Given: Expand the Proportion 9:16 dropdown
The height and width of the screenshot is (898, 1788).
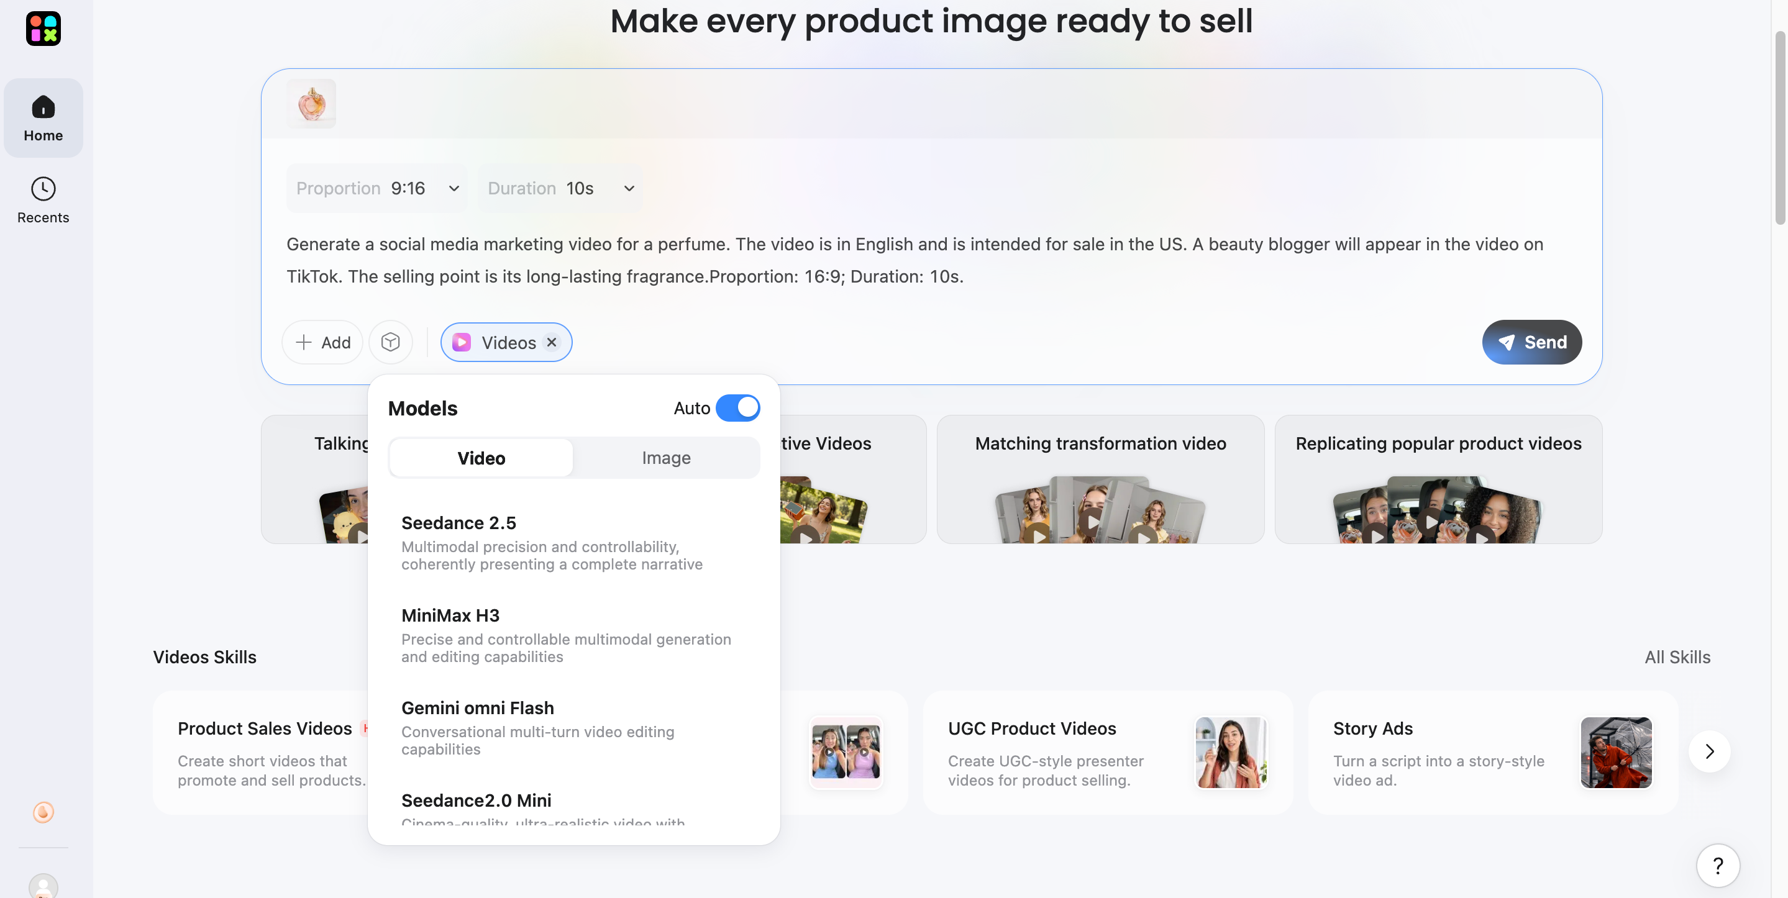Looking at the screenshot, I should coord(377,188).
